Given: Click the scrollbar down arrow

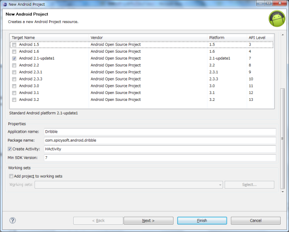Looking at the screenshot, I should tap(283, 192).
